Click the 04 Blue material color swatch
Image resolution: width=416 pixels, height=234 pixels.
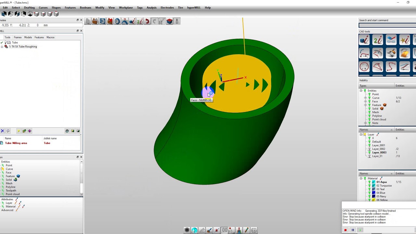pos(374,193)
